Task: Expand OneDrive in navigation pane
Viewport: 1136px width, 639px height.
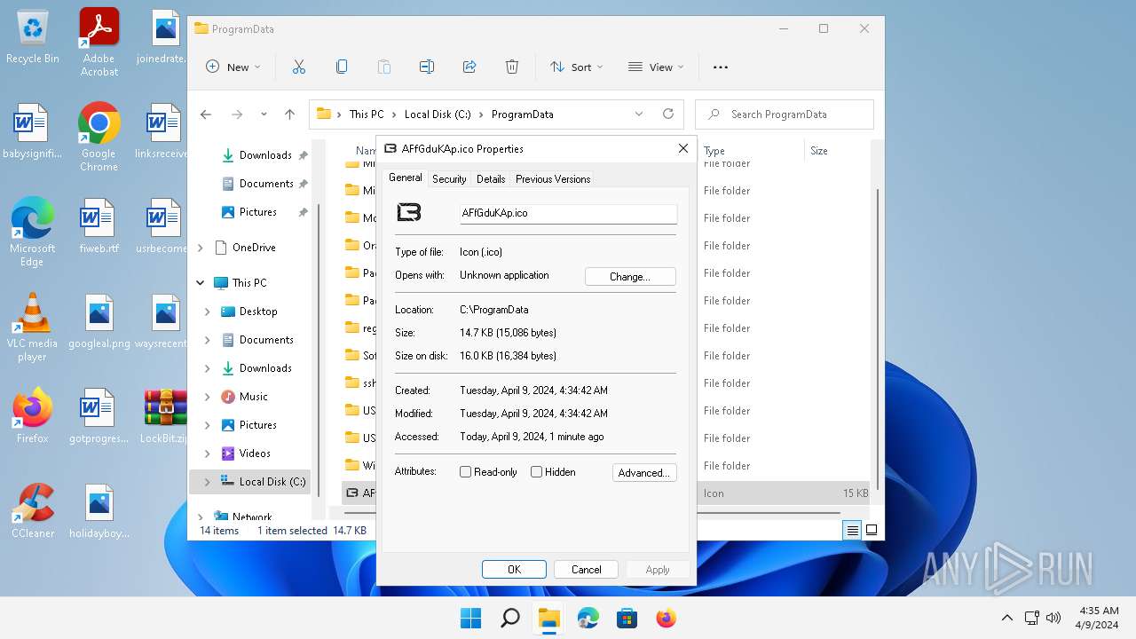Action: click(200, 248)
